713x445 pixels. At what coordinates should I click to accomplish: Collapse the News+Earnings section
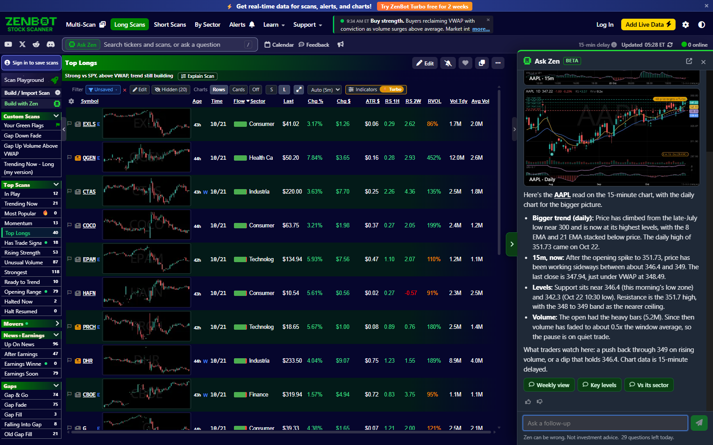pos(56,335)
